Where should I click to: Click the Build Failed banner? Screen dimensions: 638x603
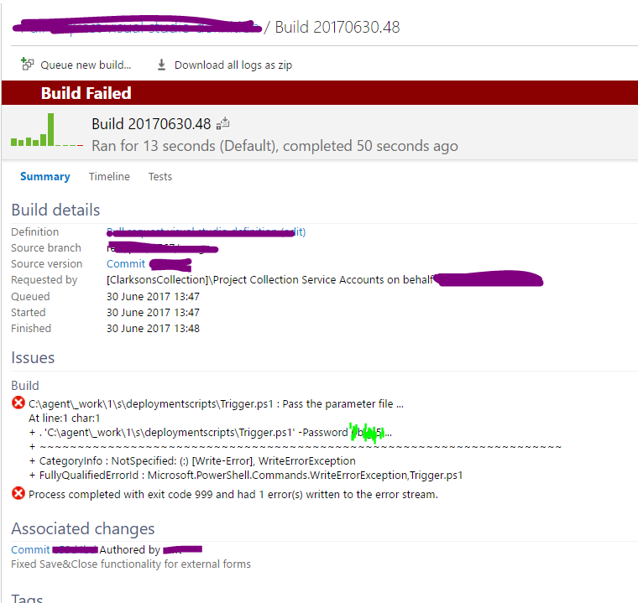[320, 93]
